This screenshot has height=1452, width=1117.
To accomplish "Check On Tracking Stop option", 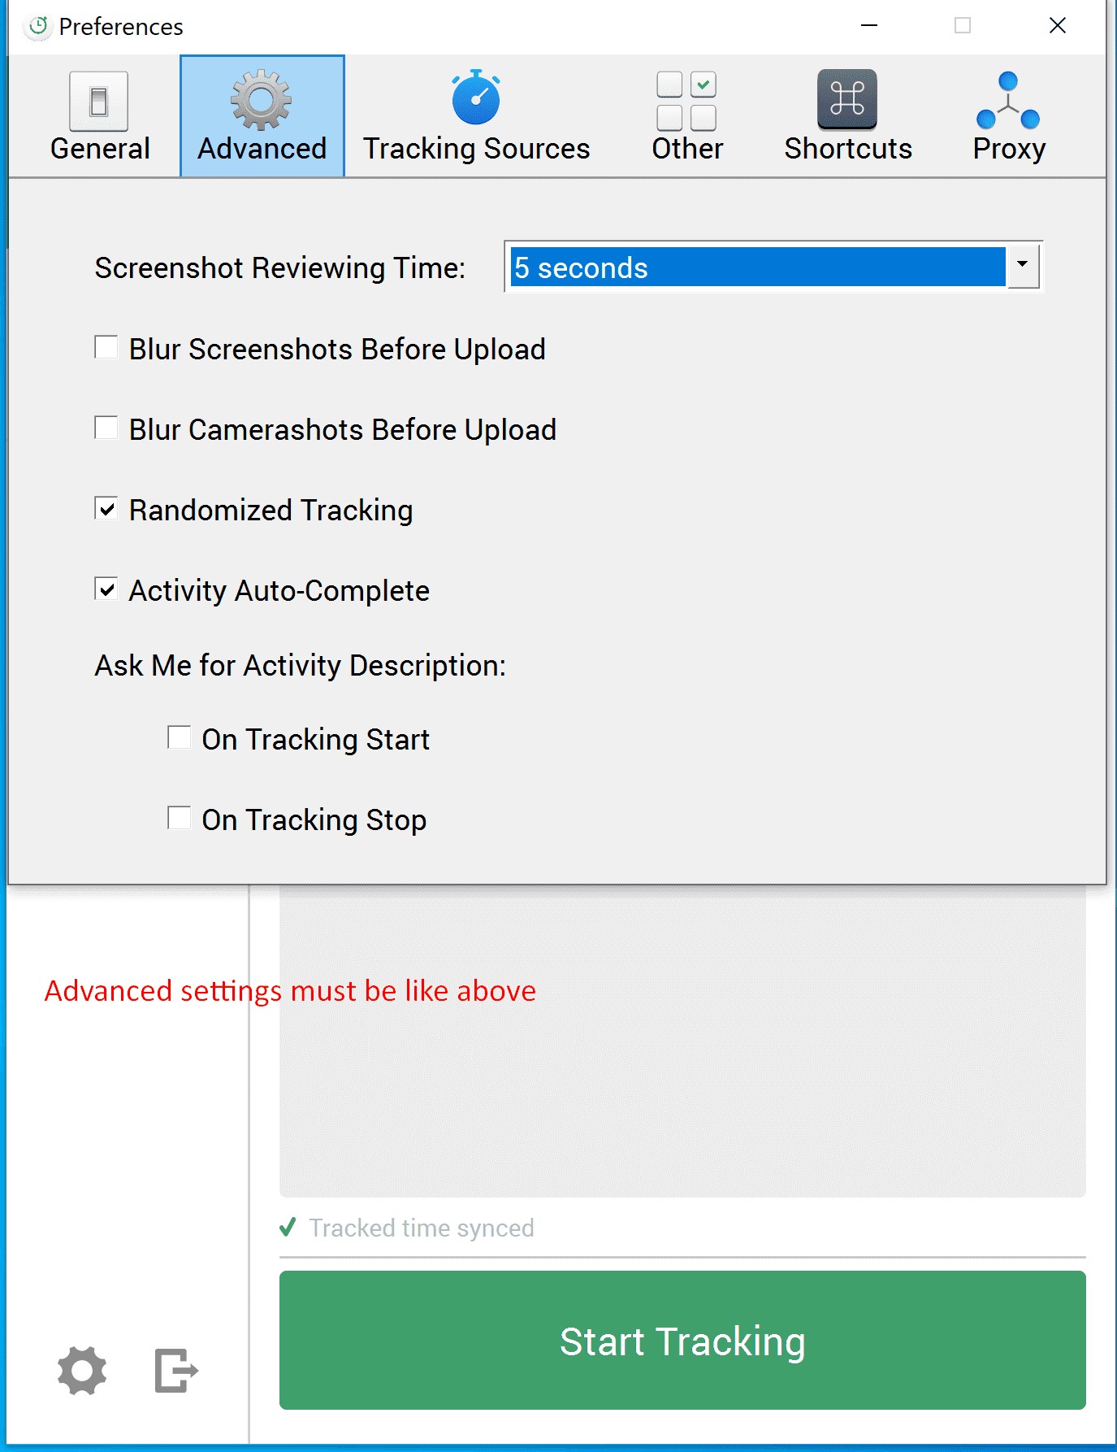I will (x=179, y=819).
